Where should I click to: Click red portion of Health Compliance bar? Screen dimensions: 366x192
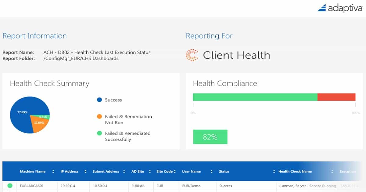click(x=336, y=97)
